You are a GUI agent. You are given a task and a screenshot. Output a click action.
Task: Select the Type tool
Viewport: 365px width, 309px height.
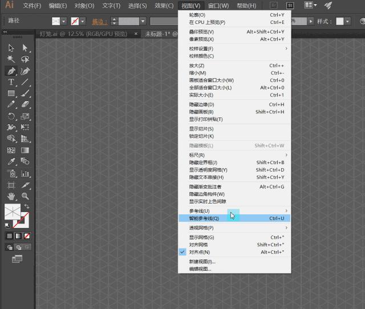(11, 82)
